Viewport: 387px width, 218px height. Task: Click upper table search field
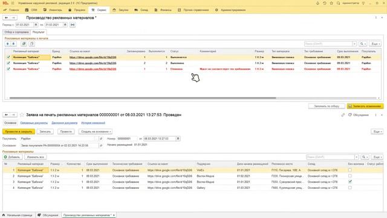point(328,44)
